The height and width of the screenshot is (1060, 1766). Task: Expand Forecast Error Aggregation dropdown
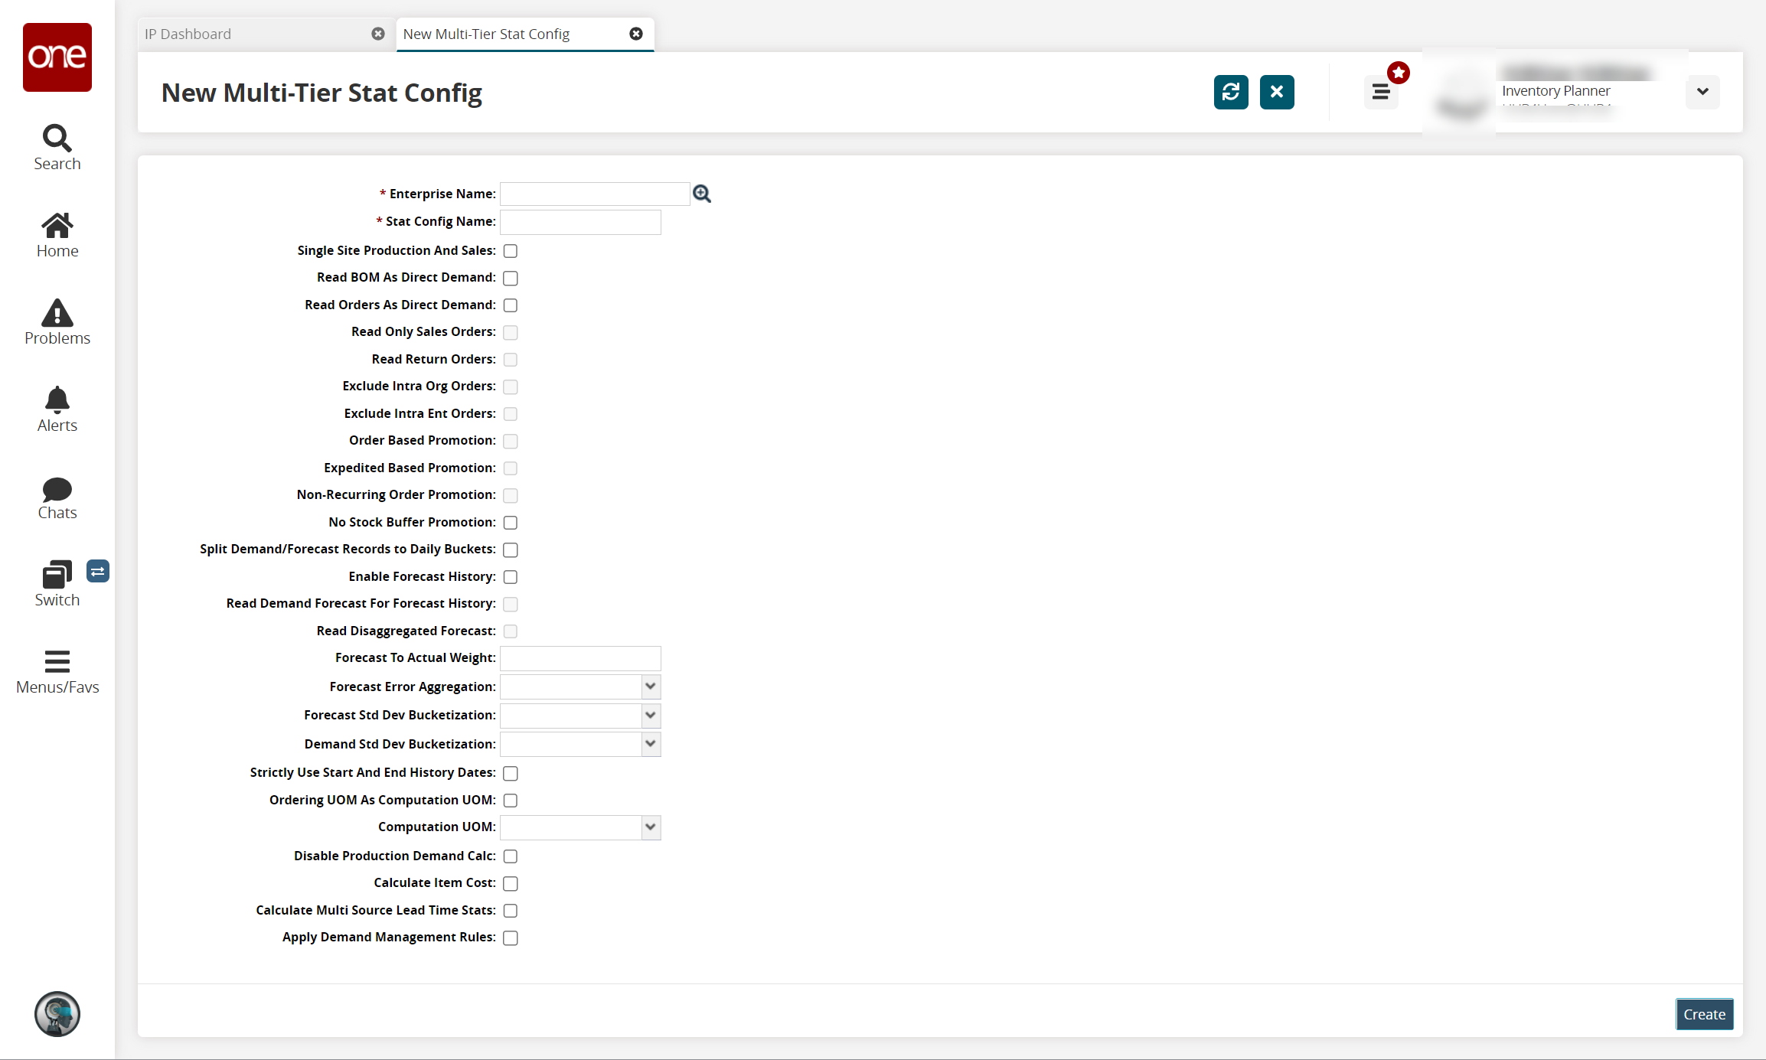(x=650, y=687)
